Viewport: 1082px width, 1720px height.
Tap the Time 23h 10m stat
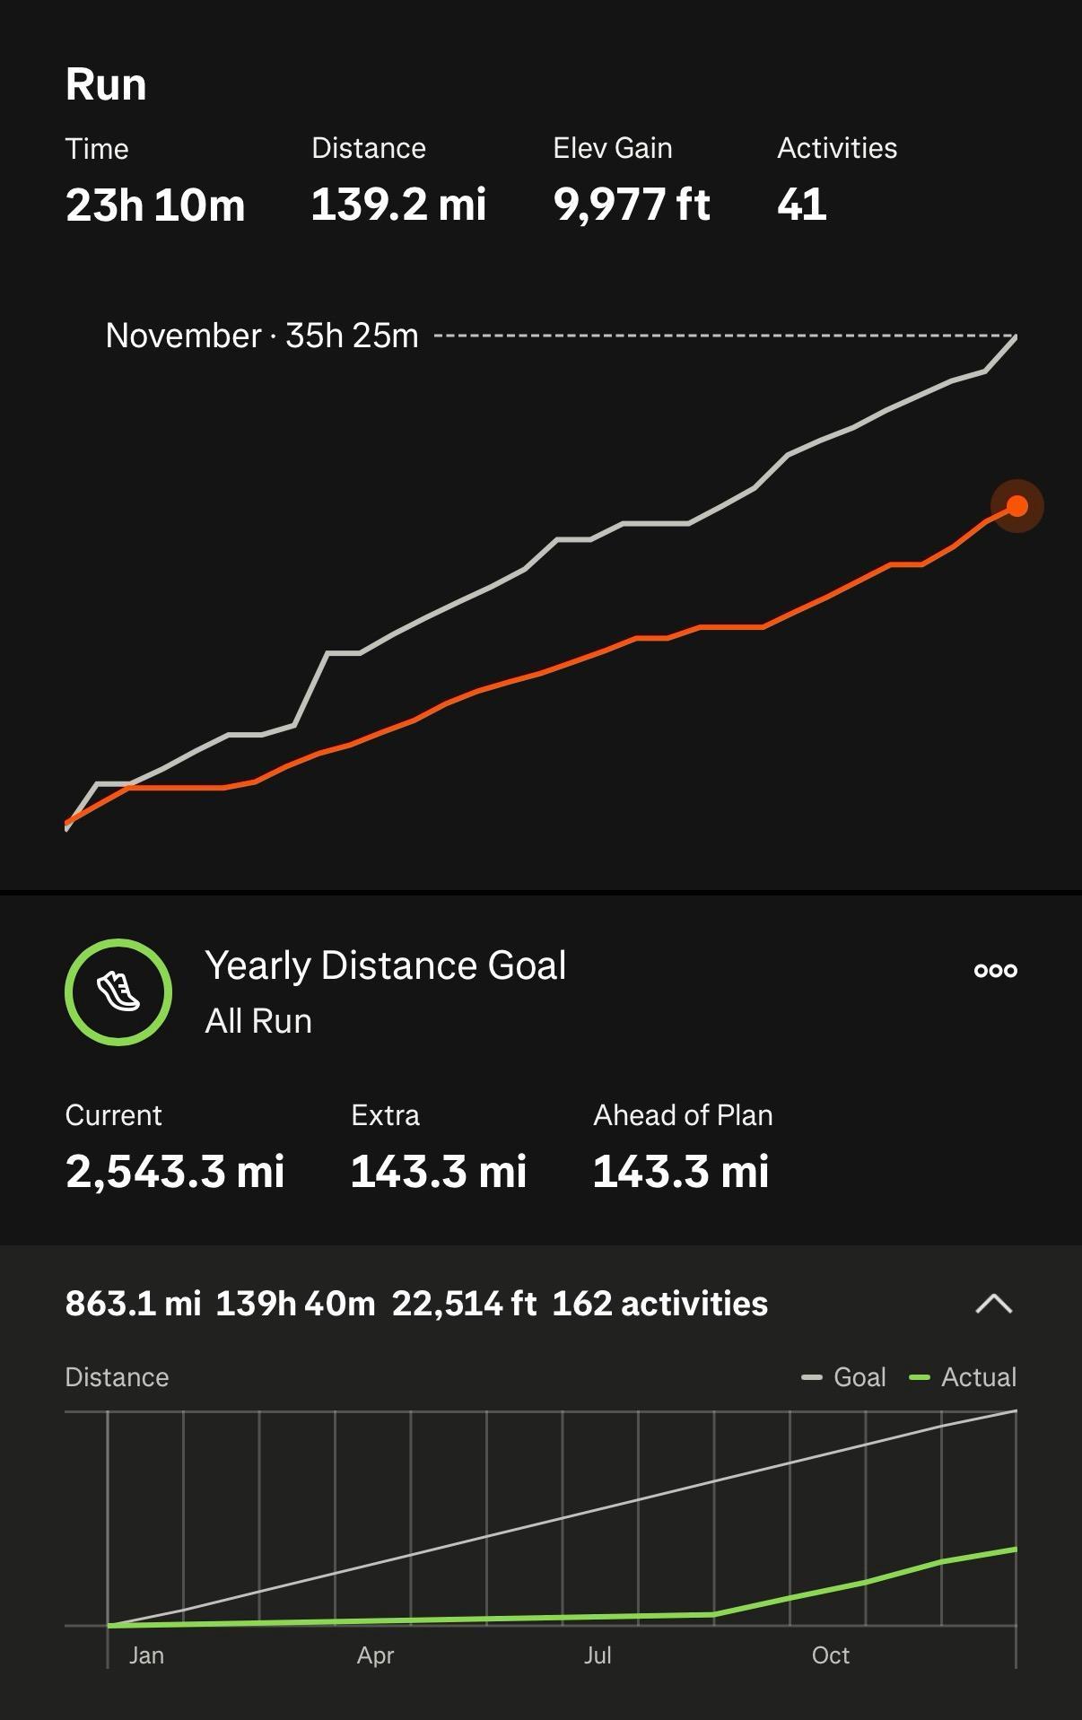tap(155, 205)
